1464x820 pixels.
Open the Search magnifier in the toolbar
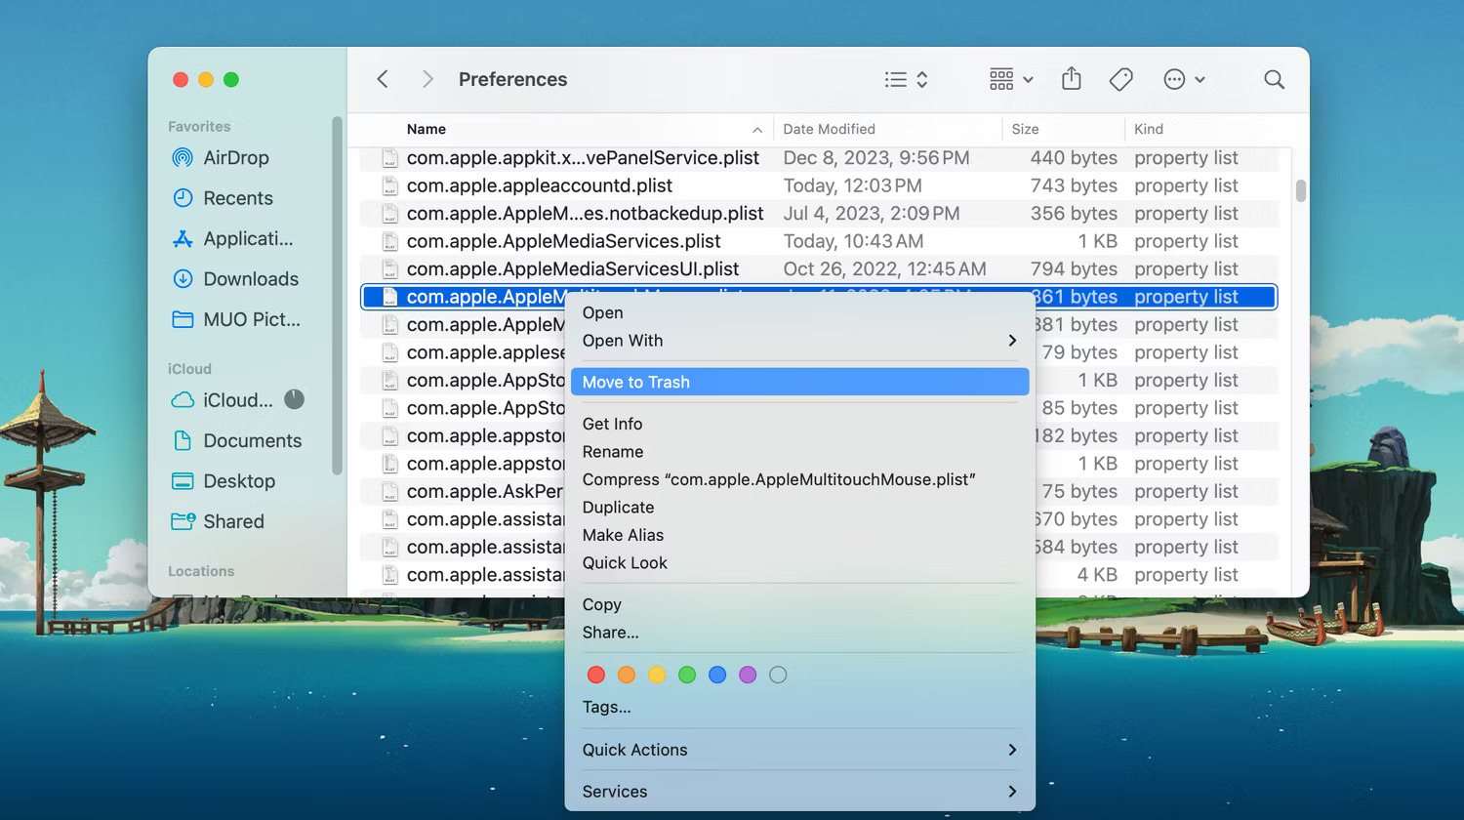pos(1274,79)
